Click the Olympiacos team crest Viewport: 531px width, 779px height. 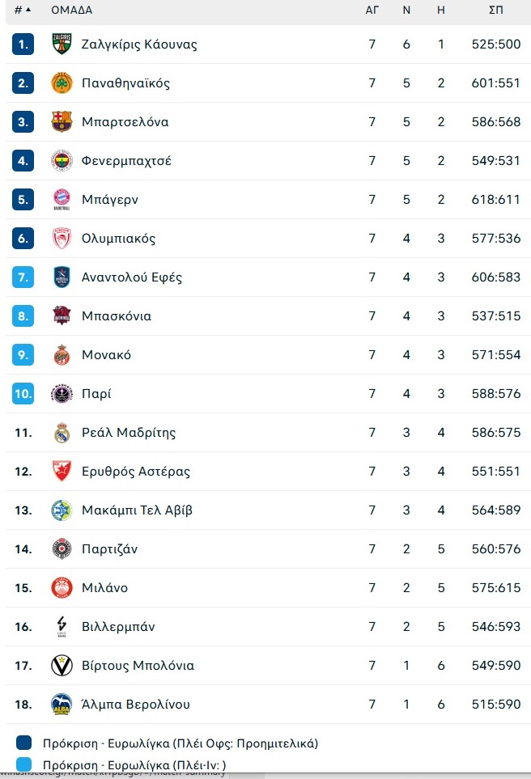[62, 238]
